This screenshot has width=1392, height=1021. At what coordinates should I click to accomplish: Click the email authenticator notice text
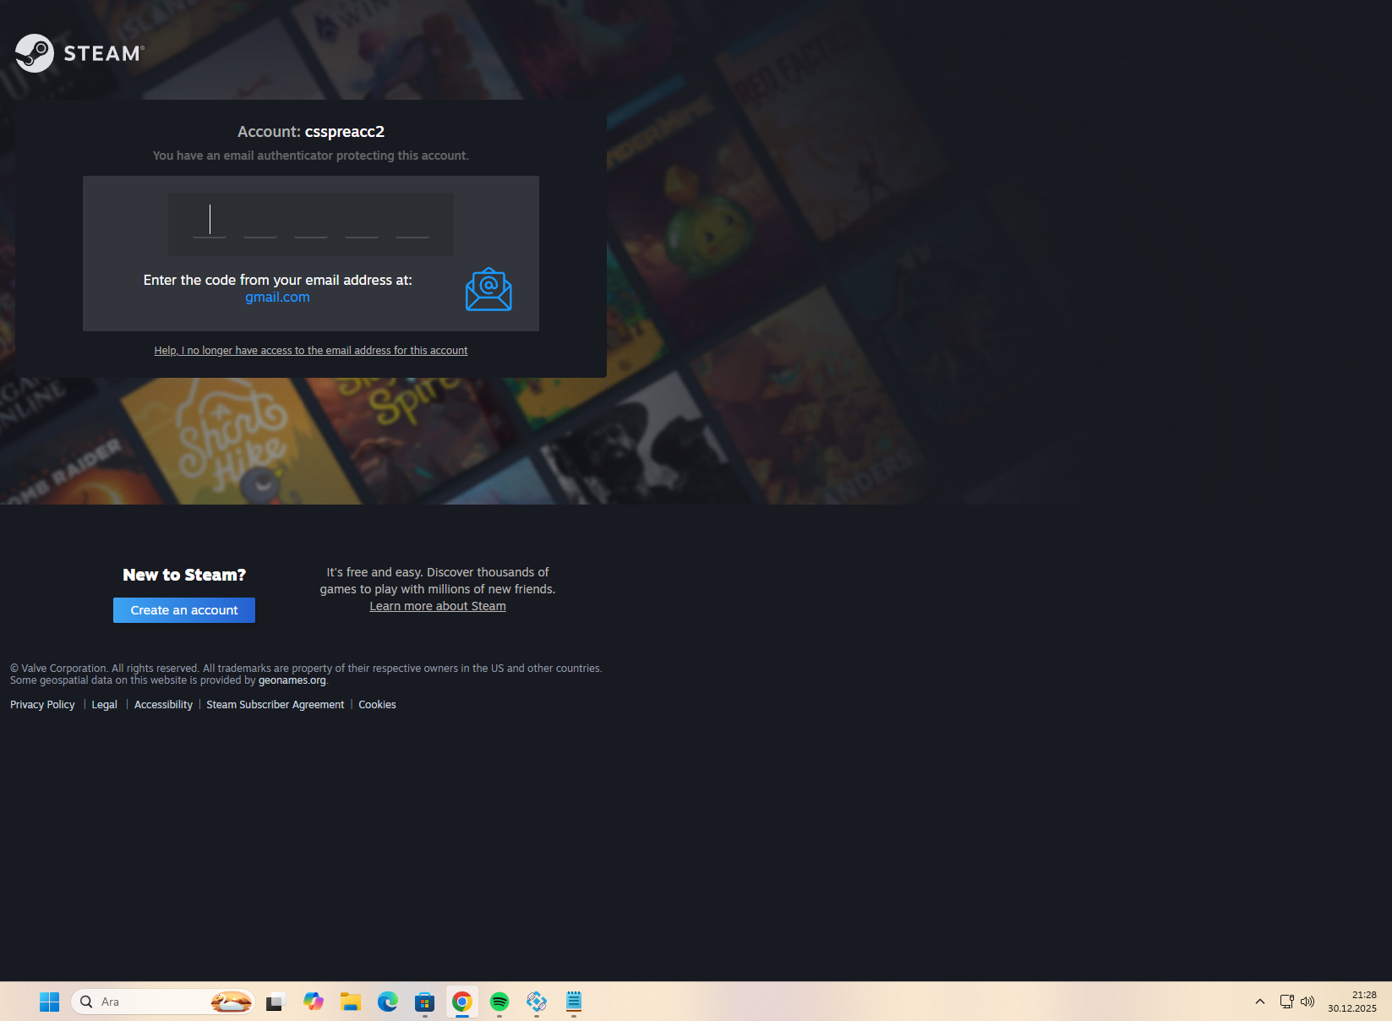[x=311, y=156]
